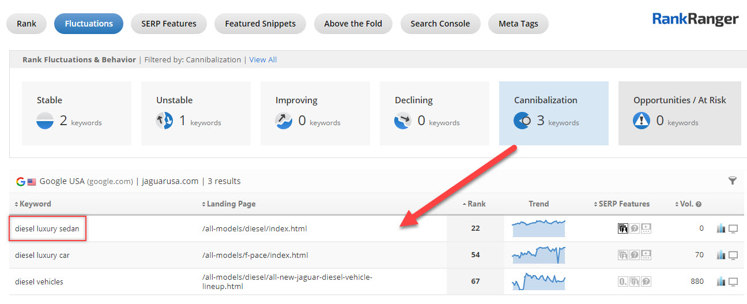This screenshot has height=304, width=747.
Task: Open bar chart icon for diesel luxury sedan
Action: click(x=720, y=228)
